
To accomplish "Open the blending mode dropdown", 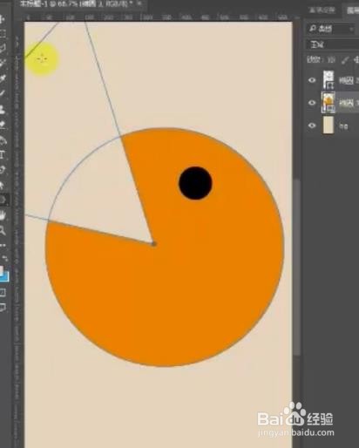I will 333,44.
